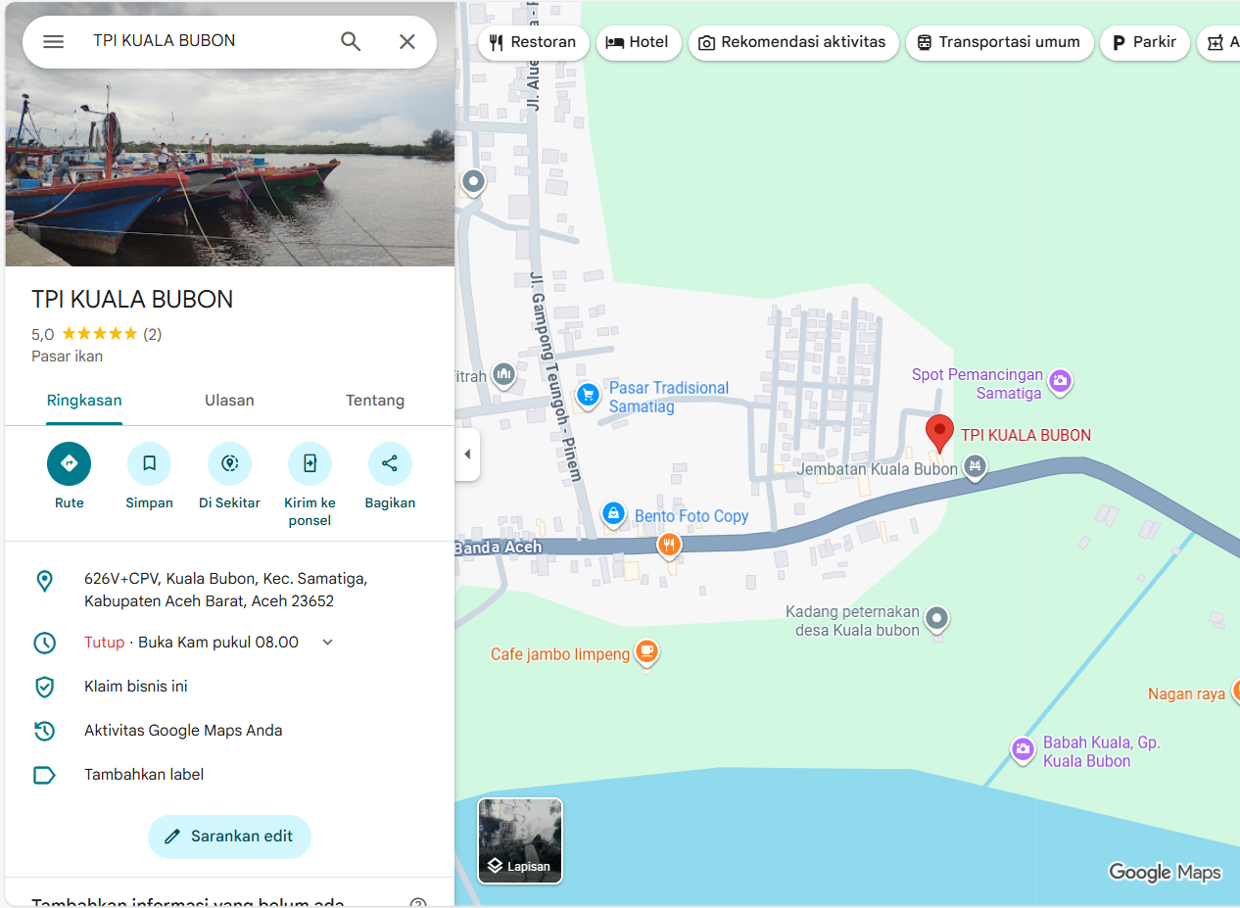Image resolution: width=1240 pixels, height=908 pixels.
Task: Open Di Sekitar nearby search
Action: pyautogui.click(x=229, y=463)
